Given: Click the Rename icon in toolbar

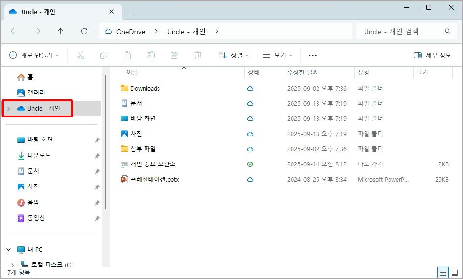Looking at the screenshot, I should coord(151,55).
